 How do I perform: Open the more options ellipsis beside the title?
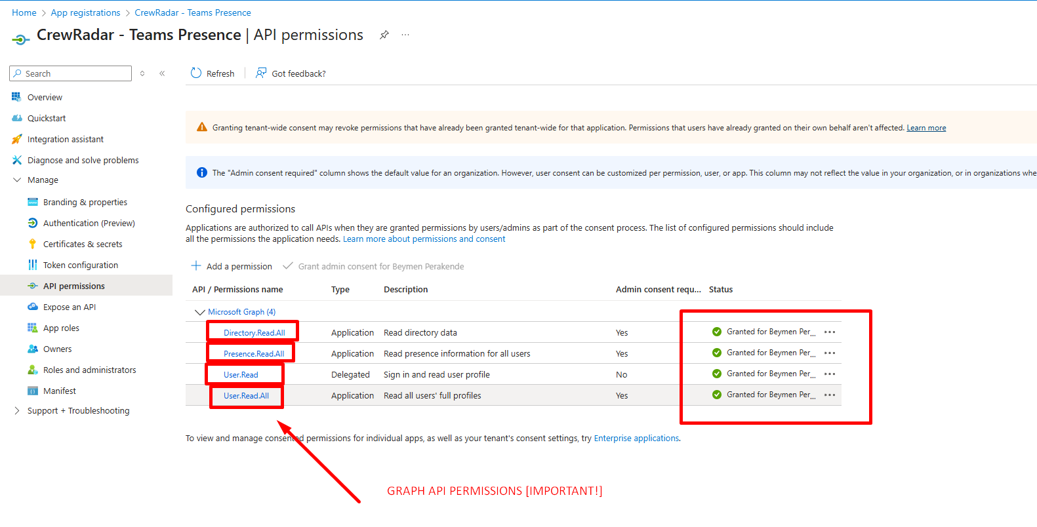(x=405, y=35)
